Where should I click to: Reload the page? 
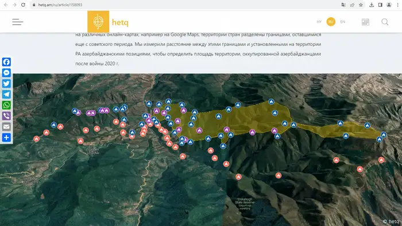pyautogui.click(x=23, y=5)
